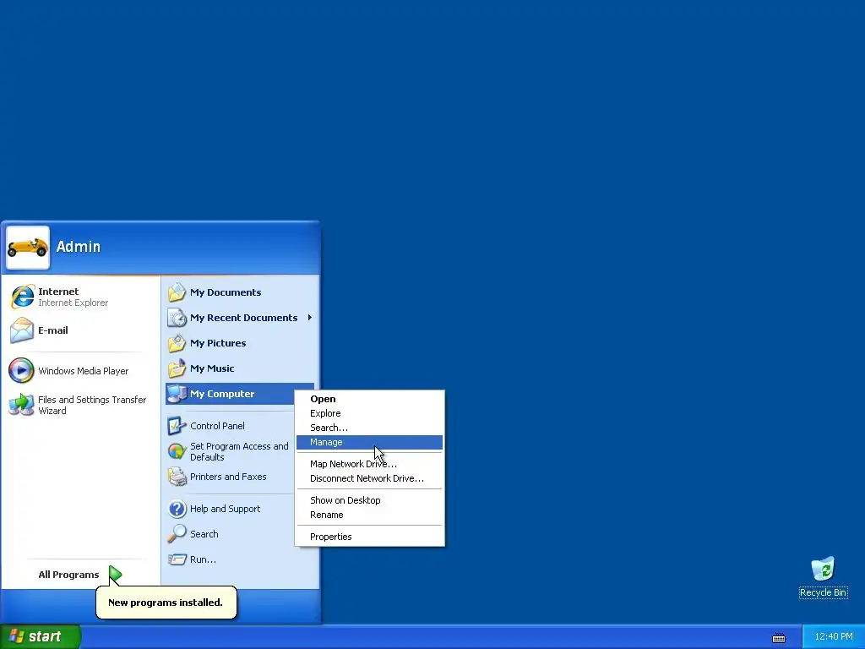
Task: Select Show on Desktop option
Action: point(369,500)
